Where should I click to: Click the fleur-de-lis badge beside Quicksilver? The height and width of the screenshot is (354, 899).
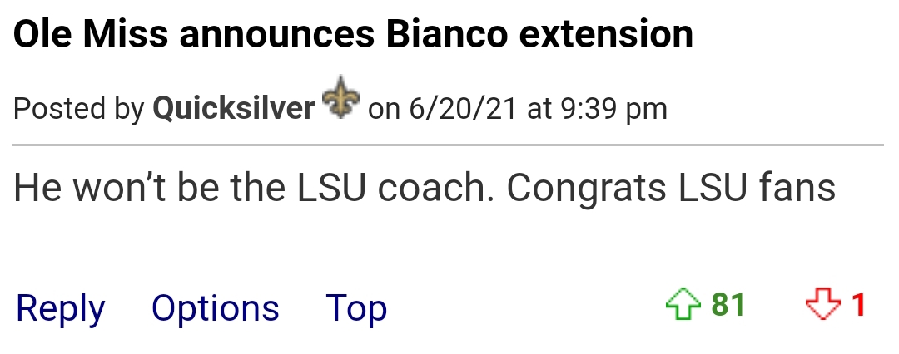coord(341,97)
